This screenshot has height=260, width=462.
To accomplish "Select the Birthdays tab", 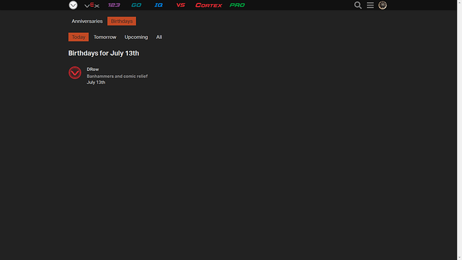I will pos(122,21).
